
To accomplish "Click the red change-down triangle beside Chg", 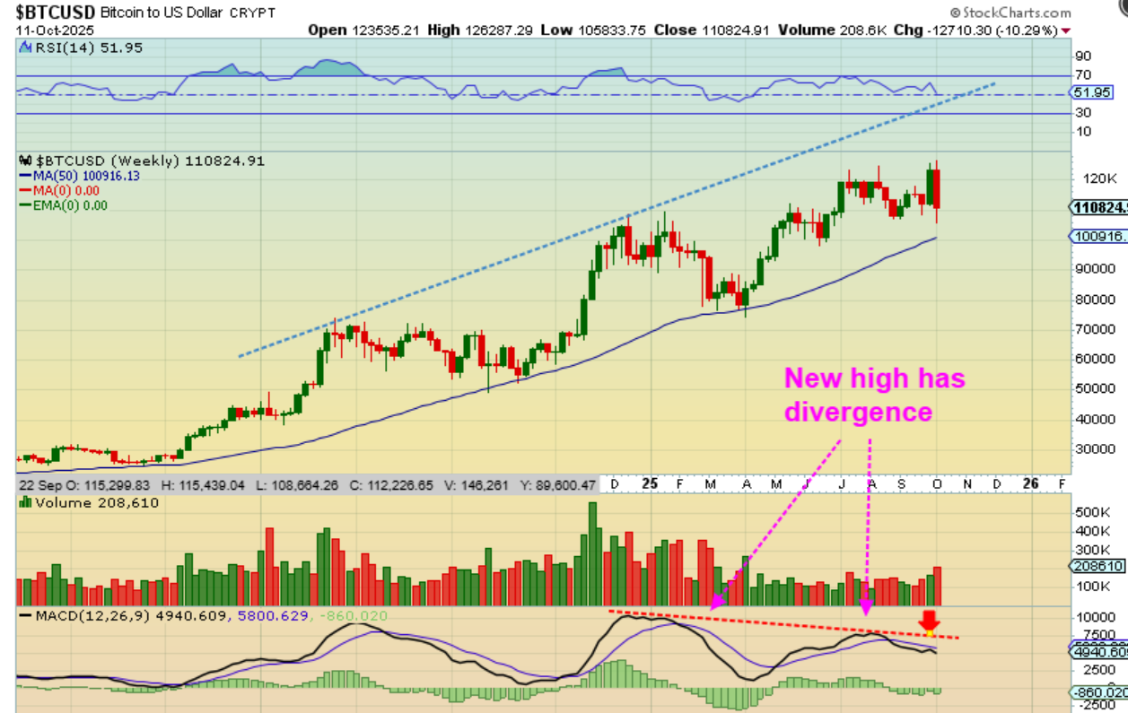I will 1066,30.
